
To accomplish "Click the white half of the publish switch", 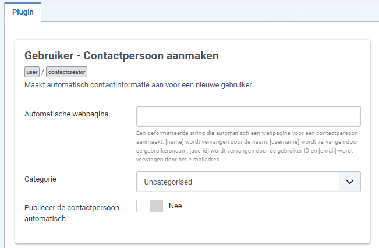I will [143, 206].
